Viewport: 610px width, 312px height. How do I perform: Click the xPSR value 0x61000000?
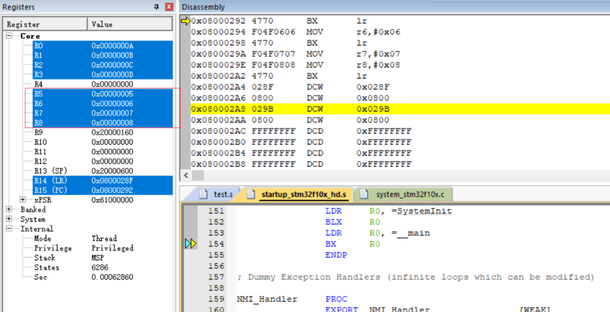point(112,200)
